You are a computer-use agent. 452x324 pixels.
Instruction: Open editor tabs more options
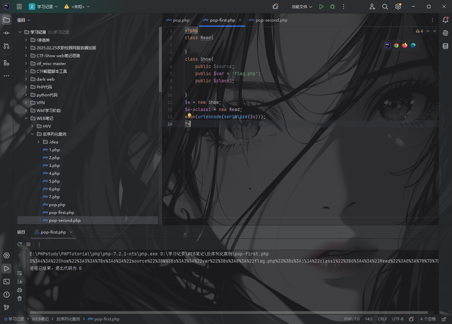(x=432, y=20)
